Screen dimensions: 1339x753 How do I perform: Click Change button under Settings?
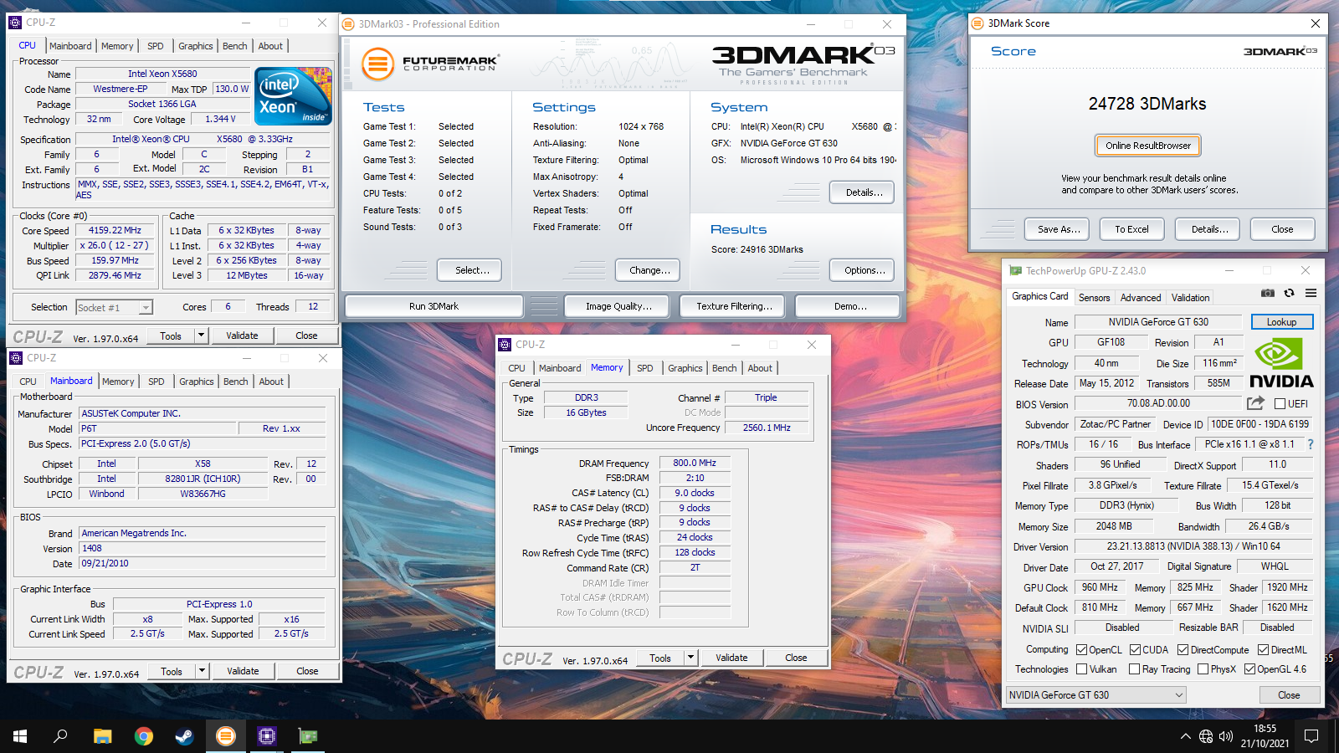click(649, 270)
